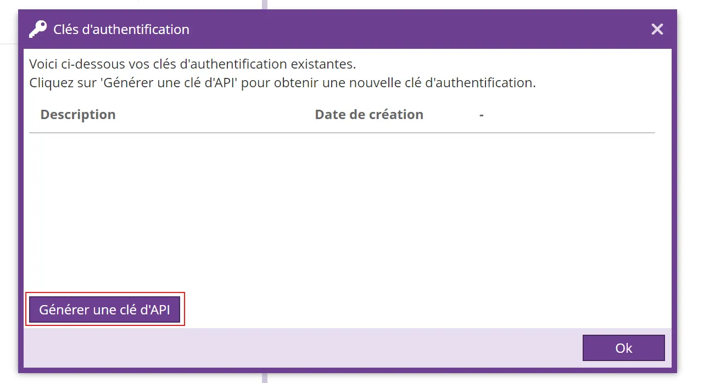Viewport: 715px width, 383px height.
Task: Click the 'Voici ci-dessous' intro sentence
Action: coord(192,64)
